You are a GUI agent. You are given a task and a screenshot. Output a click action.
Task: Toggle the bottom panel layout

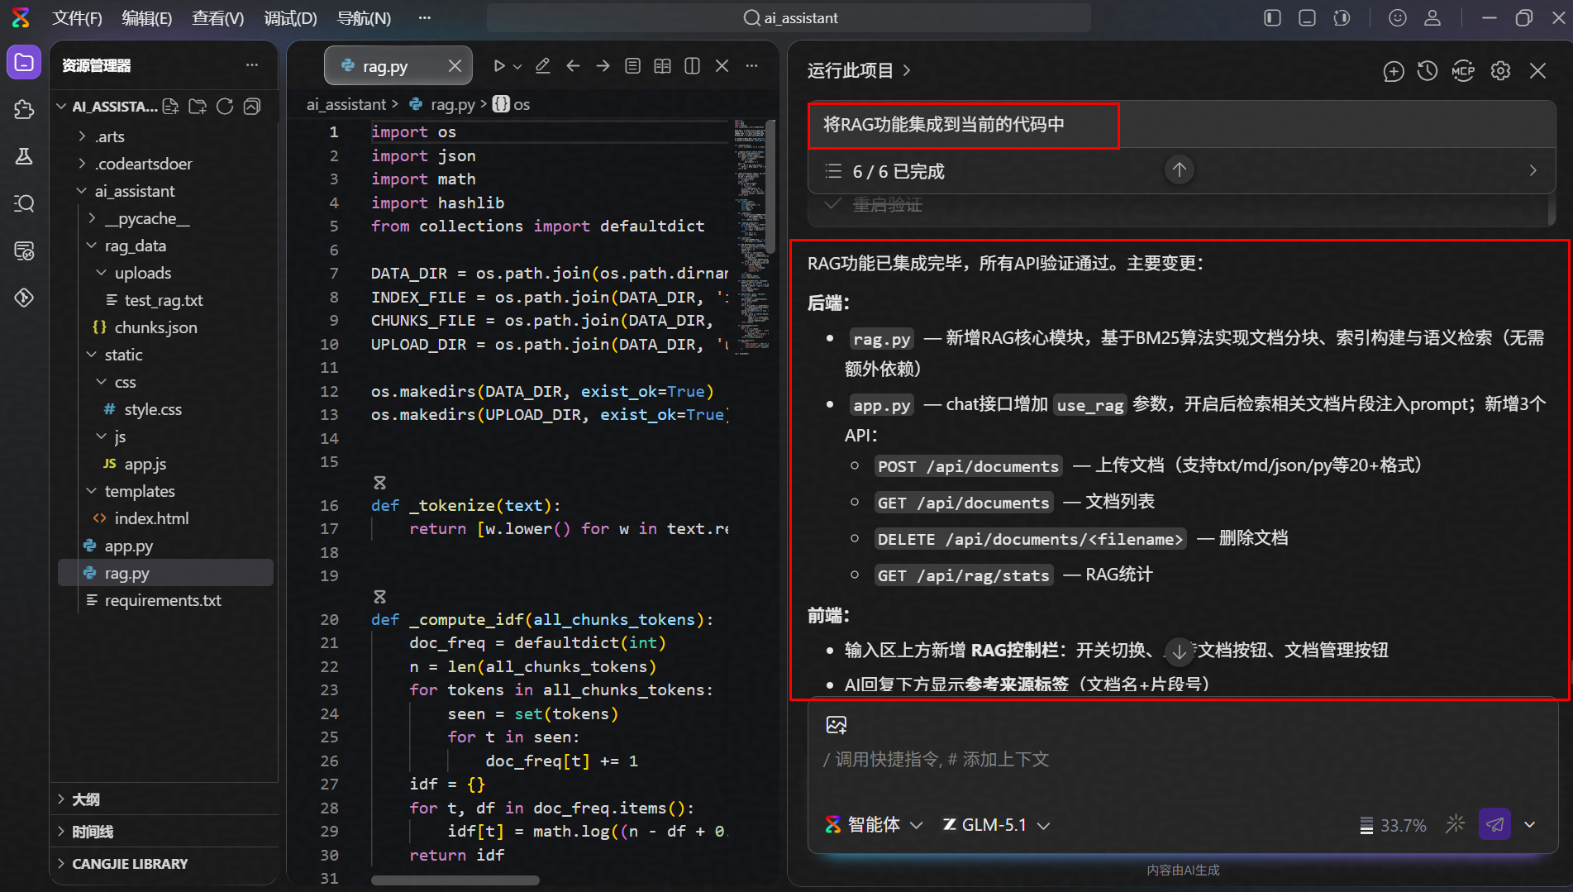click(x=1308, y=17)
